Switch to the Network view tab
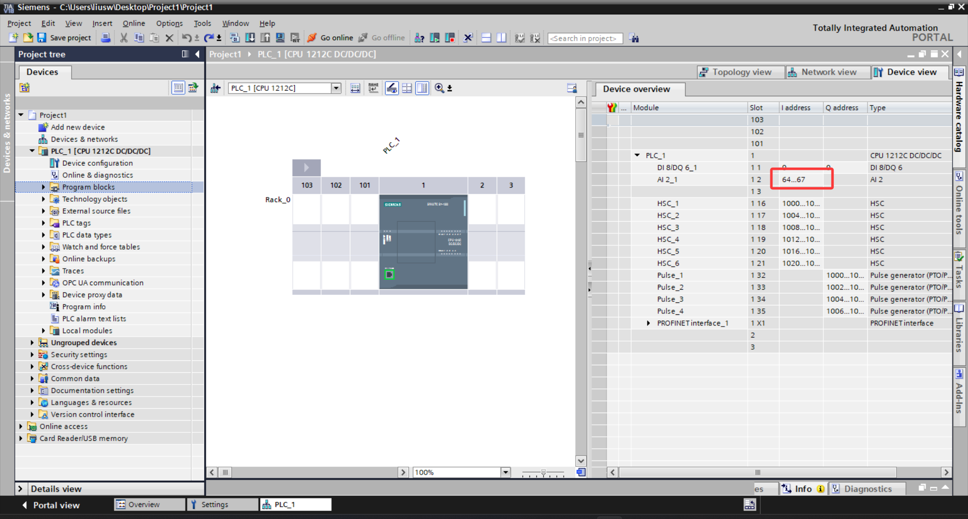Screen dimensions: 968x519 [828, 72]
